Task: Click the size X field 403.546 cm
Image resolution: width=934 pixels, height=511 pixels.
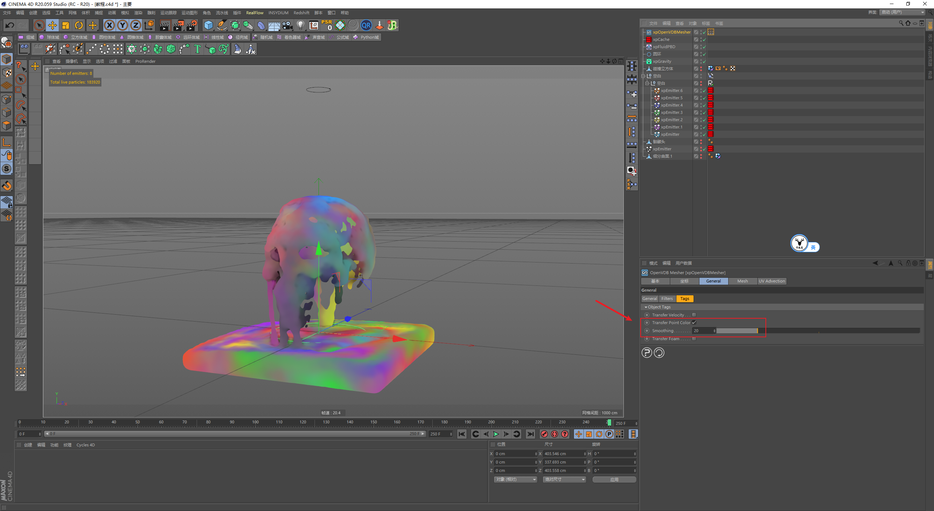Action: click(564, 454)
